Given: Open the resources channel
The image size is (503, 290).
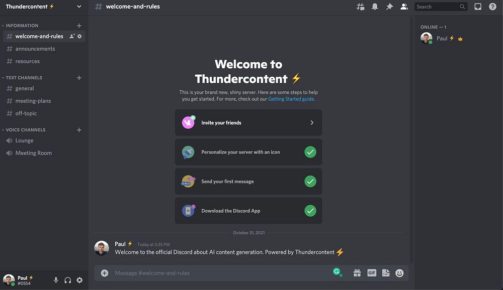Looking at the screenshot, I should coord(44,61).
